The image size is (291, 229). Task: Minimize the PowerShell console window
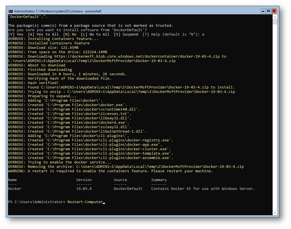point(263,11)
